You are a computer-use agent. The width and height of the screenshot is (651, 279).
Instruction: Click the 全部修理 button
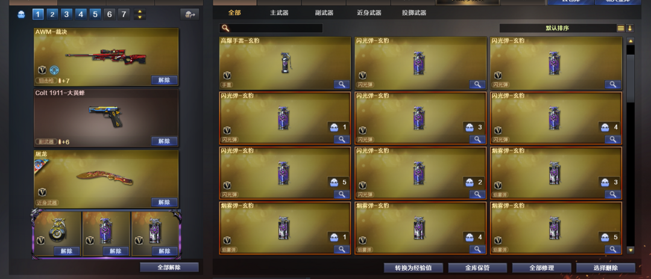tap(541, 268)
